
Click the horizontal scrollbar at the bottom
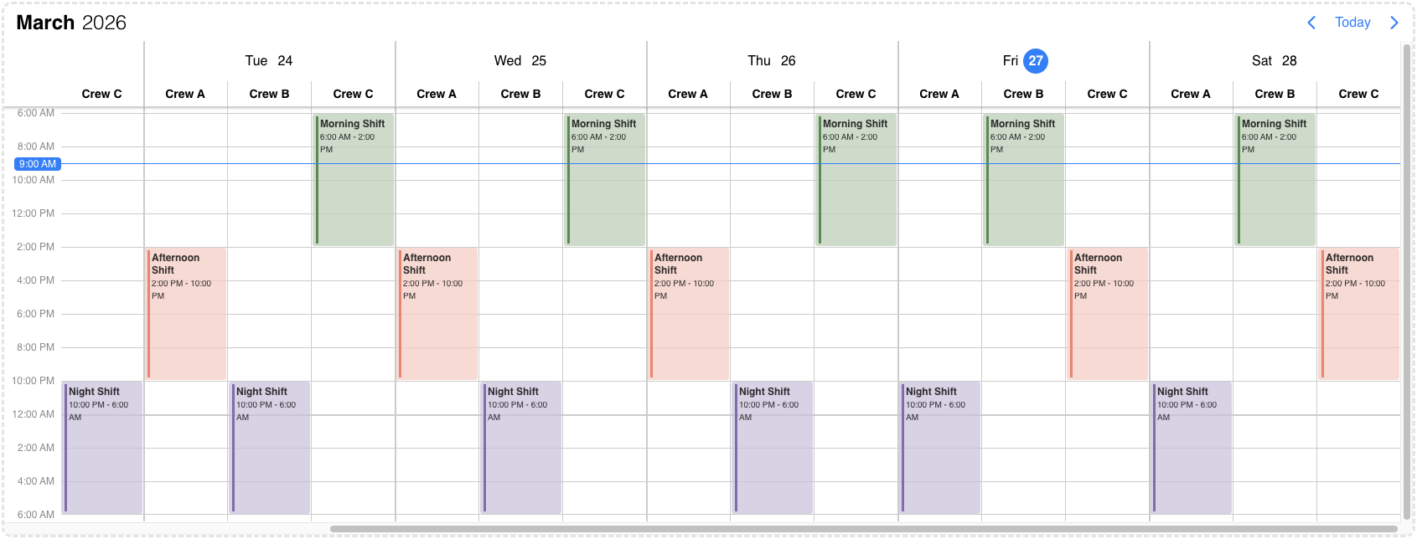[x=863, y=529]
